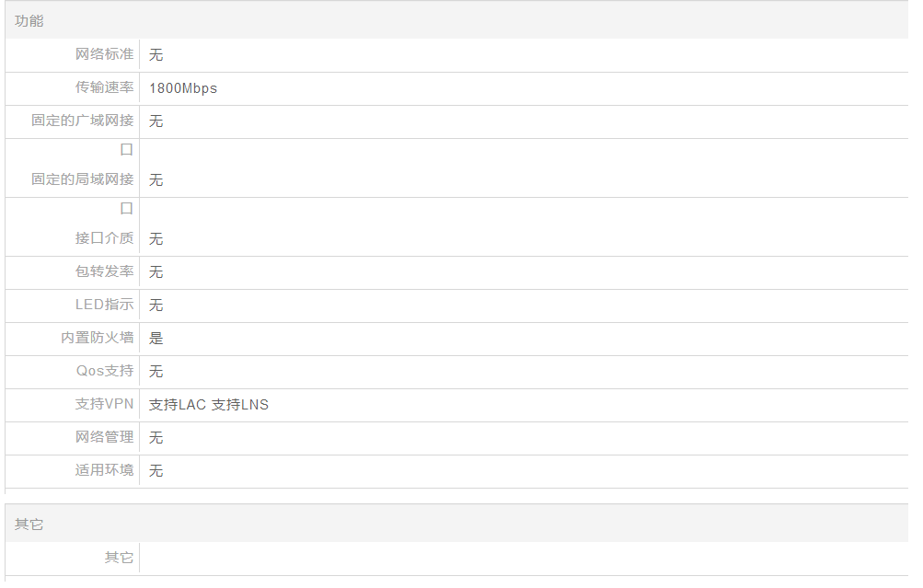Image resolution: width=923 pixels, height=588 pixels.
Task: Click the 接口介质 row label
Action: 104,238
